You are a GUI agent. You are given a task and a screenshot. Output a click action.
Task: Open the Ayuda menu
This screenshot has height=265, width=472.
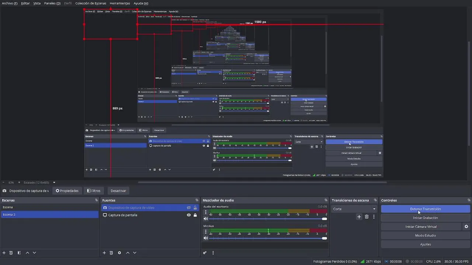pyautogui.click(x=141, y=3)
